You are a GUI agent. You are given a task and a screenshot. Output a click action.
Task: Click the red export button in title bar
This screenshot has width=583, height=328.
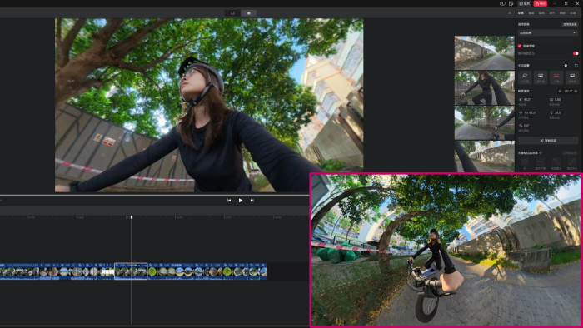(540, 3)
